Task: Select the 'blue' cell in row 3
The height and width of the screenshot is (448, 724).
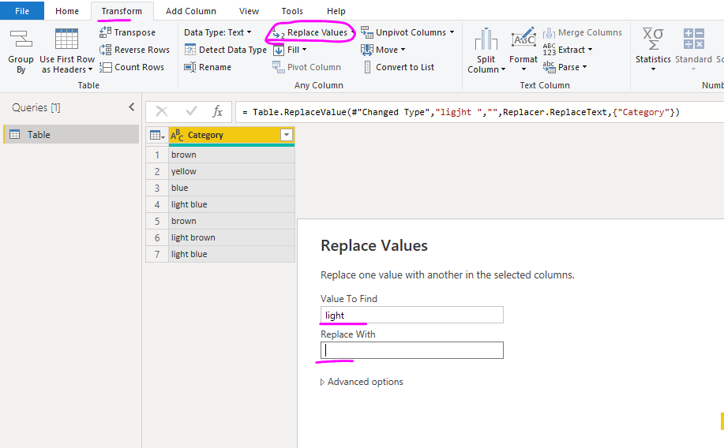Action: click(x=231, y=188)
